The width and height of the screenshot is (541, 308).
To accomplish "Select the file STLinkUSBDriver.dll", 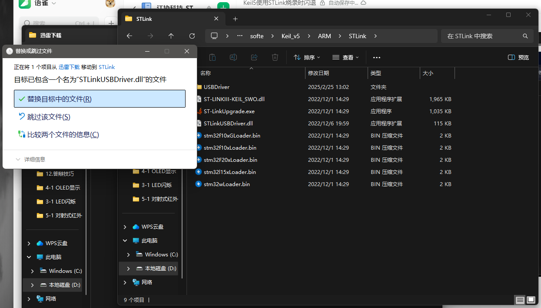I will click(x=228, y=124).
